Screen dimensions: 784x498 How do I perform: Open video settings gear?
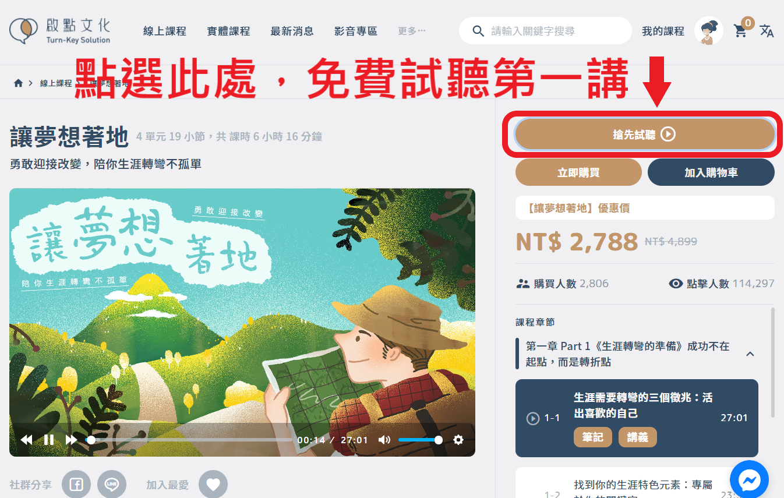pos(458,440)
